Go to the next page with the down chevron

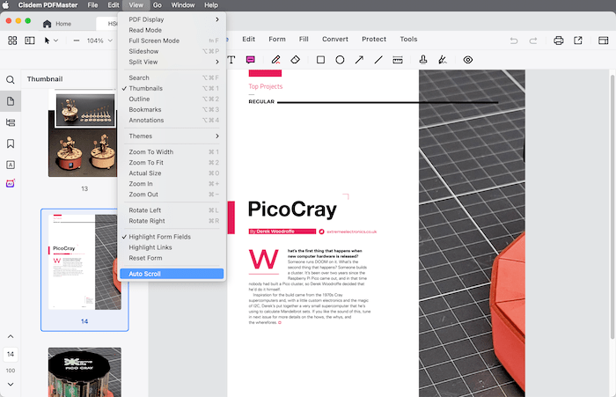point(11,385)
